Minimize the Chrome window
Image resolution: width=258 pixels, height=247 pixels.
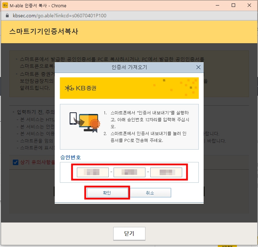pyautogui.click(x=217, y=6)
